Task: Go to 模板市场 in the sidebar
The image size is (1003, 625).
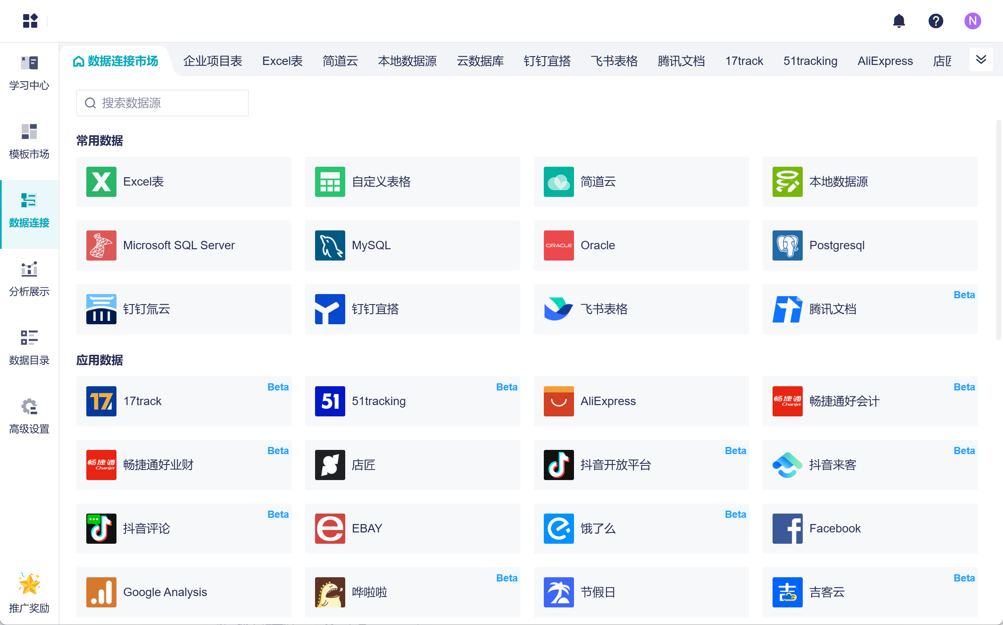Action: [29, 142]
